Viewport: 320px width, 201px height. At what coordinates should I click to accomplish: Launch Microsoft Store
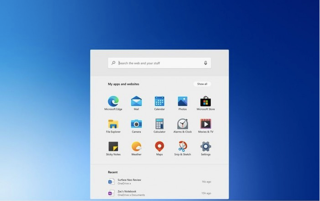pos(206,103)
